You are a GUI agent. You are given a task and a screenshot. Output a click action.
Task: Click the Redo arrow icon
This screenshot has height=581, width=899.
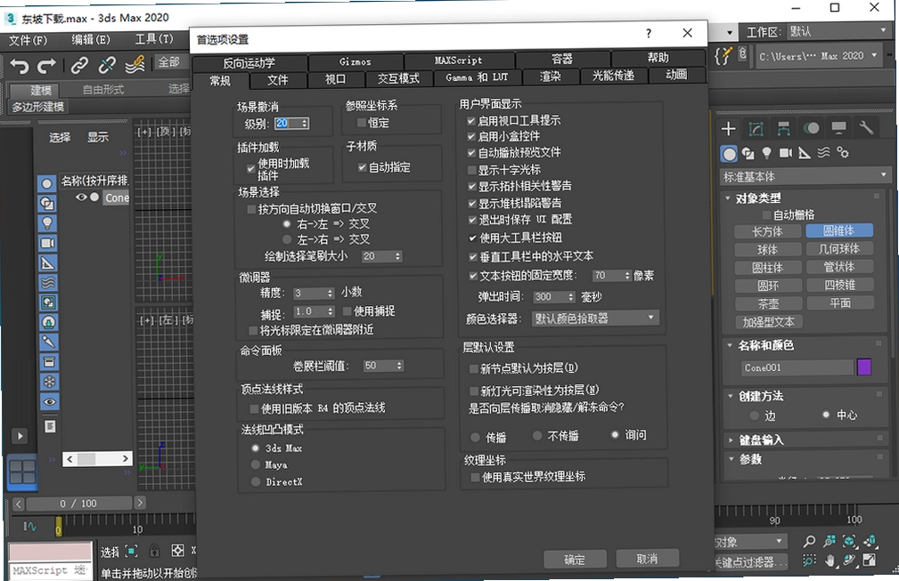pos(46,66)
